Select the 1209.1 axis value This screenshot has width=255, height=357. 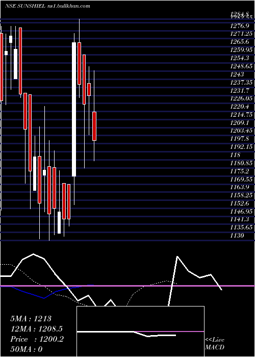click(x=240, y=122)
